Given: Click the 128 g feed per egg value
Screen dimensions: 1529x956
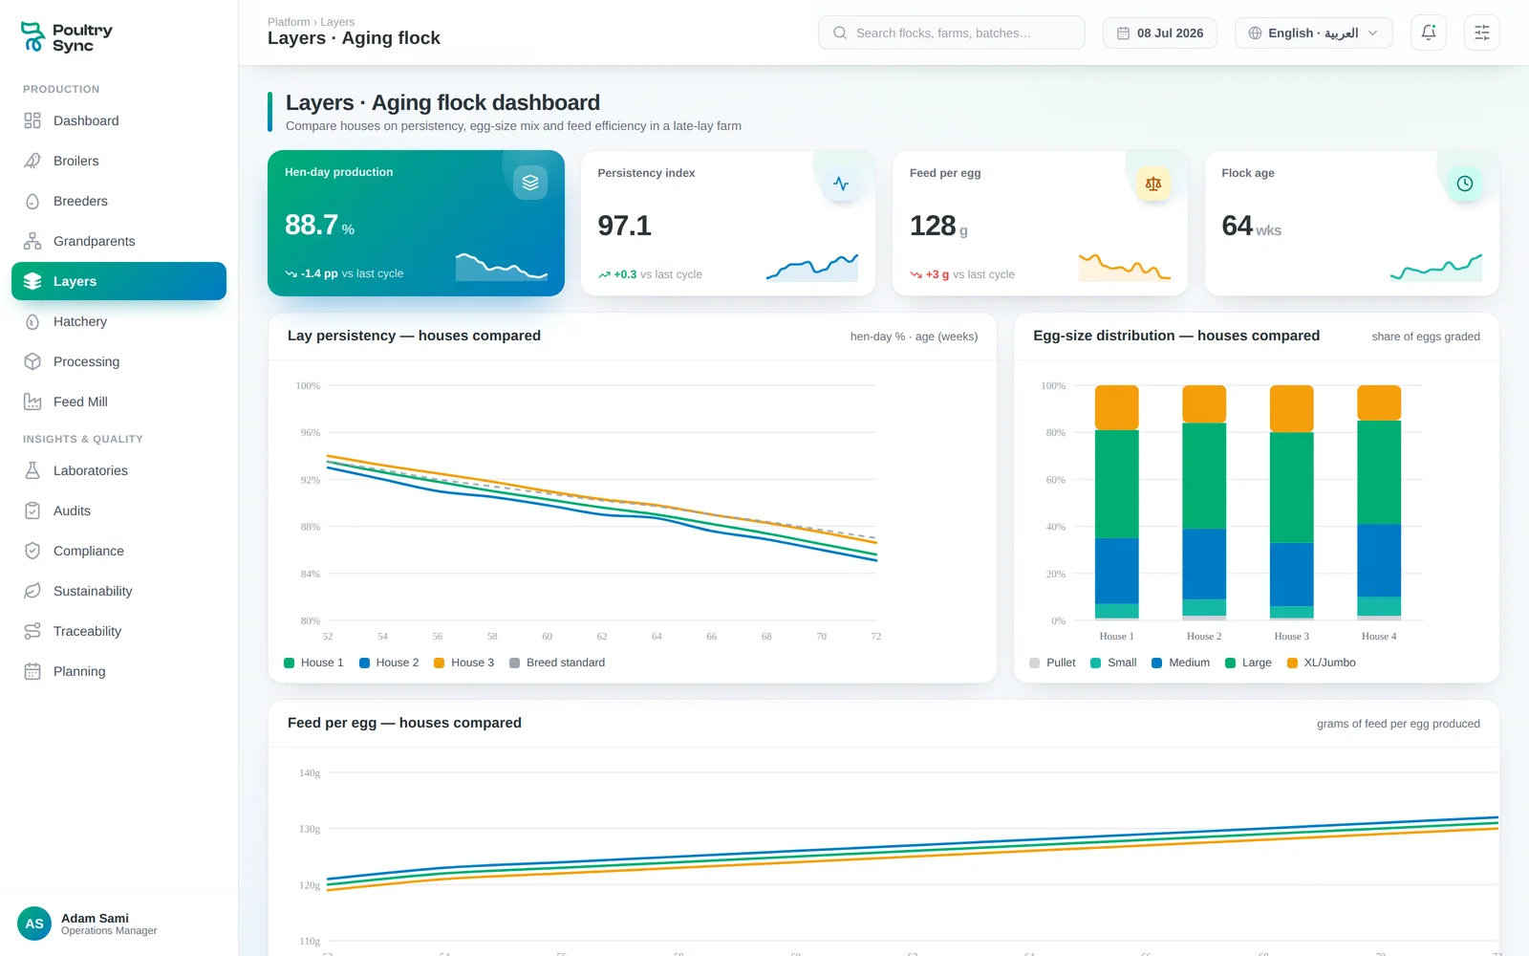Looking at the screenshot, I should [938, 226].
